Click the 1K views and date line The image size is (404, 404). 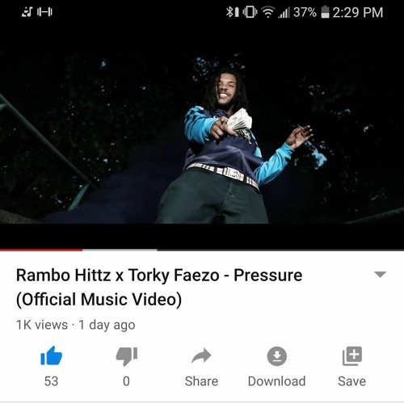click(x=76, y=325)
